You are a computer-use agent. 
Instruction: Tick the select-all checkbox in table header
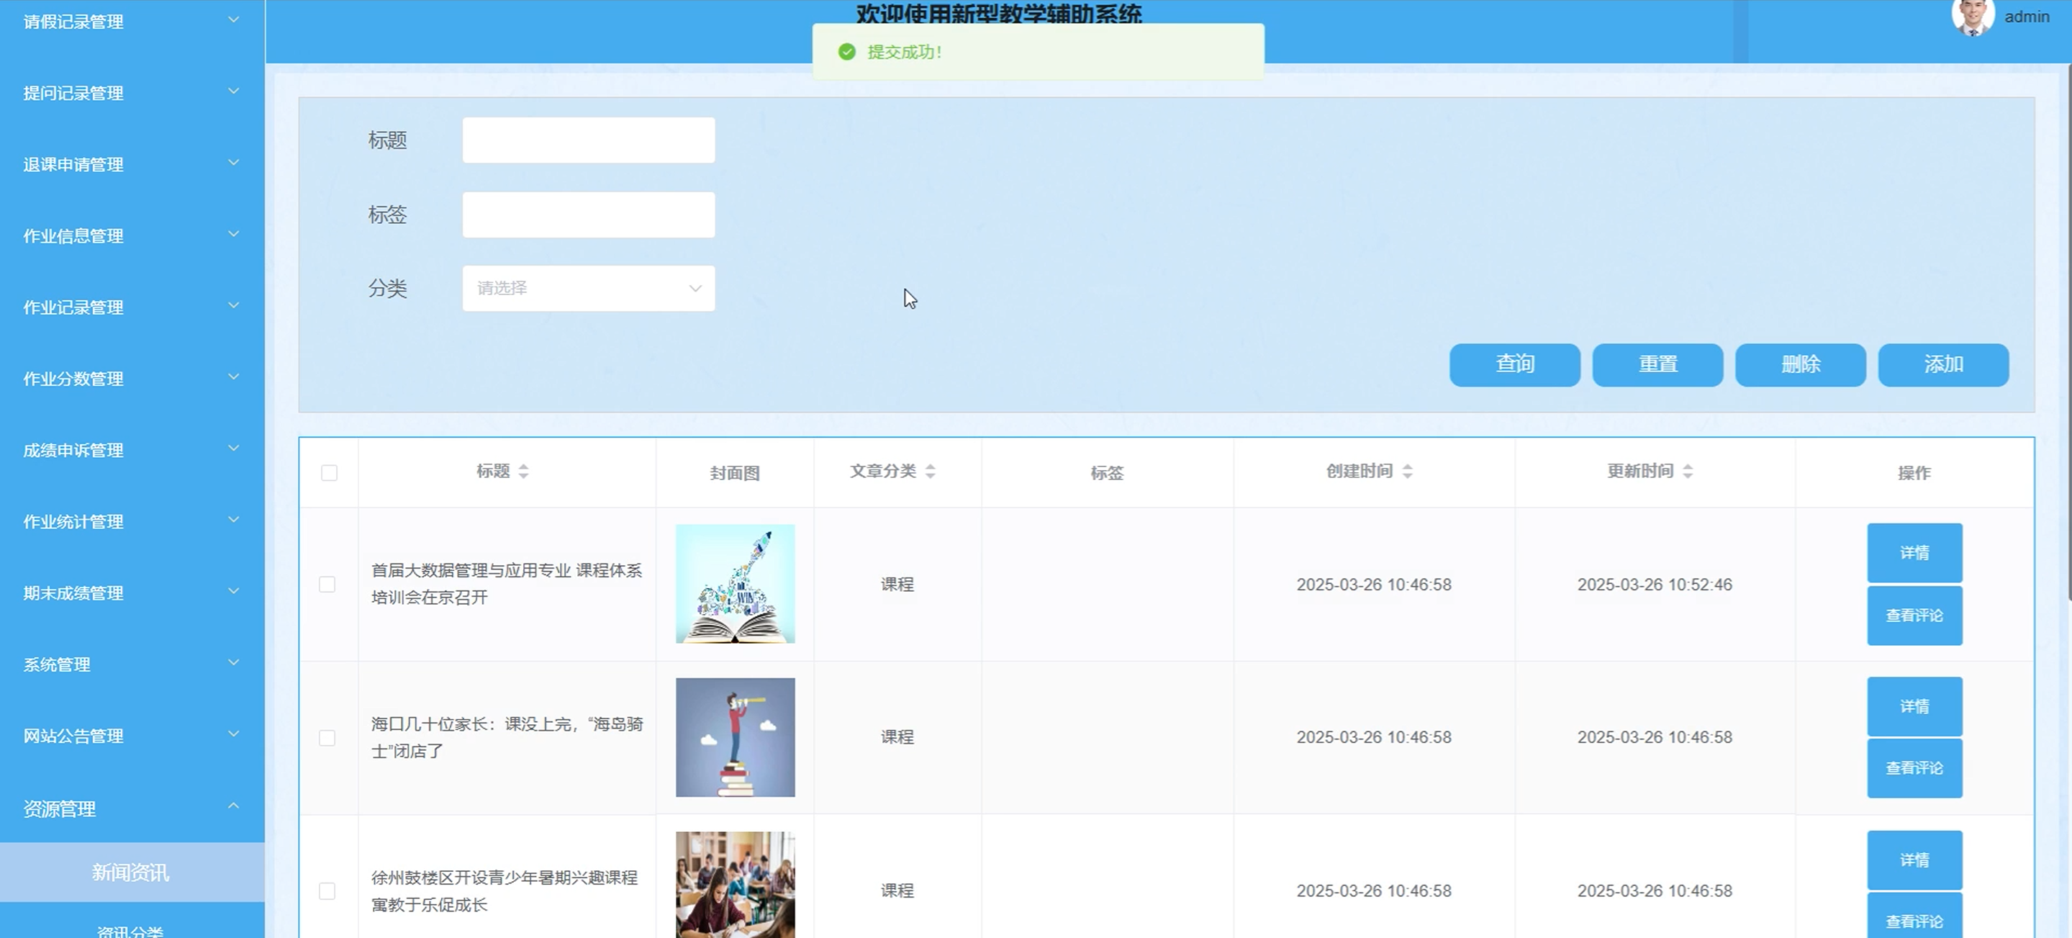pos(329,473)
